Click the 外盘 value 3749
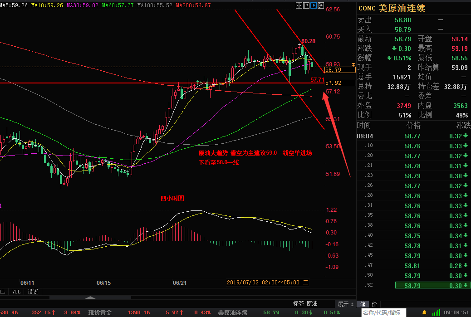The height and width of the screenshot is (317, 471). 404,106
